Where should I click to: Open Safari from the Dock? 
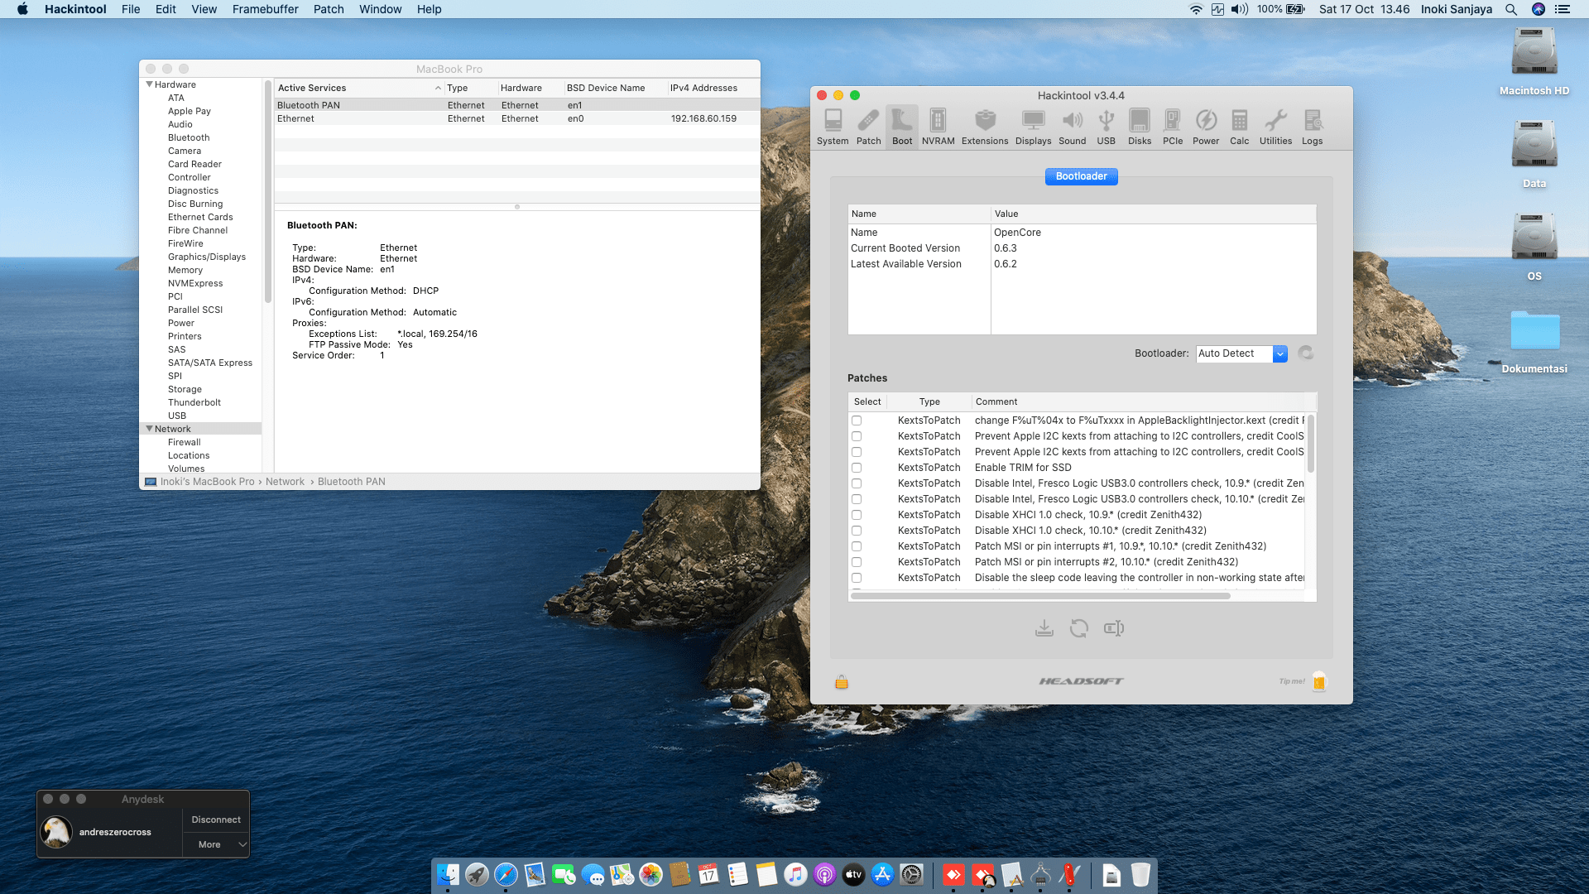(506, 874)
